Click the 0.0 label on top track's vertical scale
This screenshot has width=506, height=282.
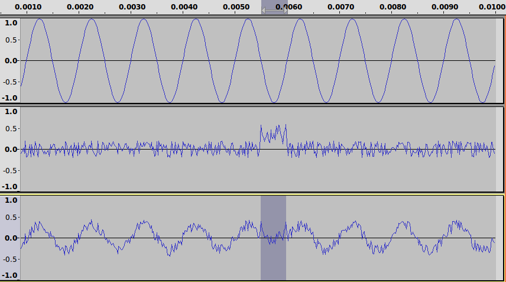tap(11, 60)
